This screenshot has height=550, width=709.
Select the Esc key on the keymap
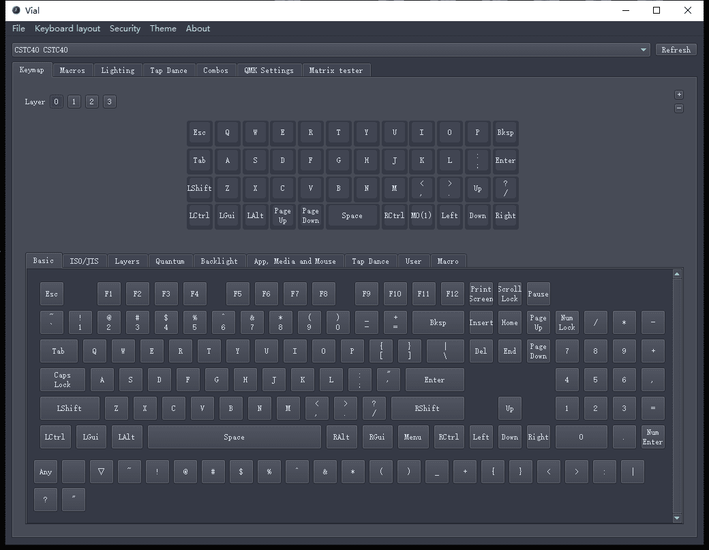[199, 132]
